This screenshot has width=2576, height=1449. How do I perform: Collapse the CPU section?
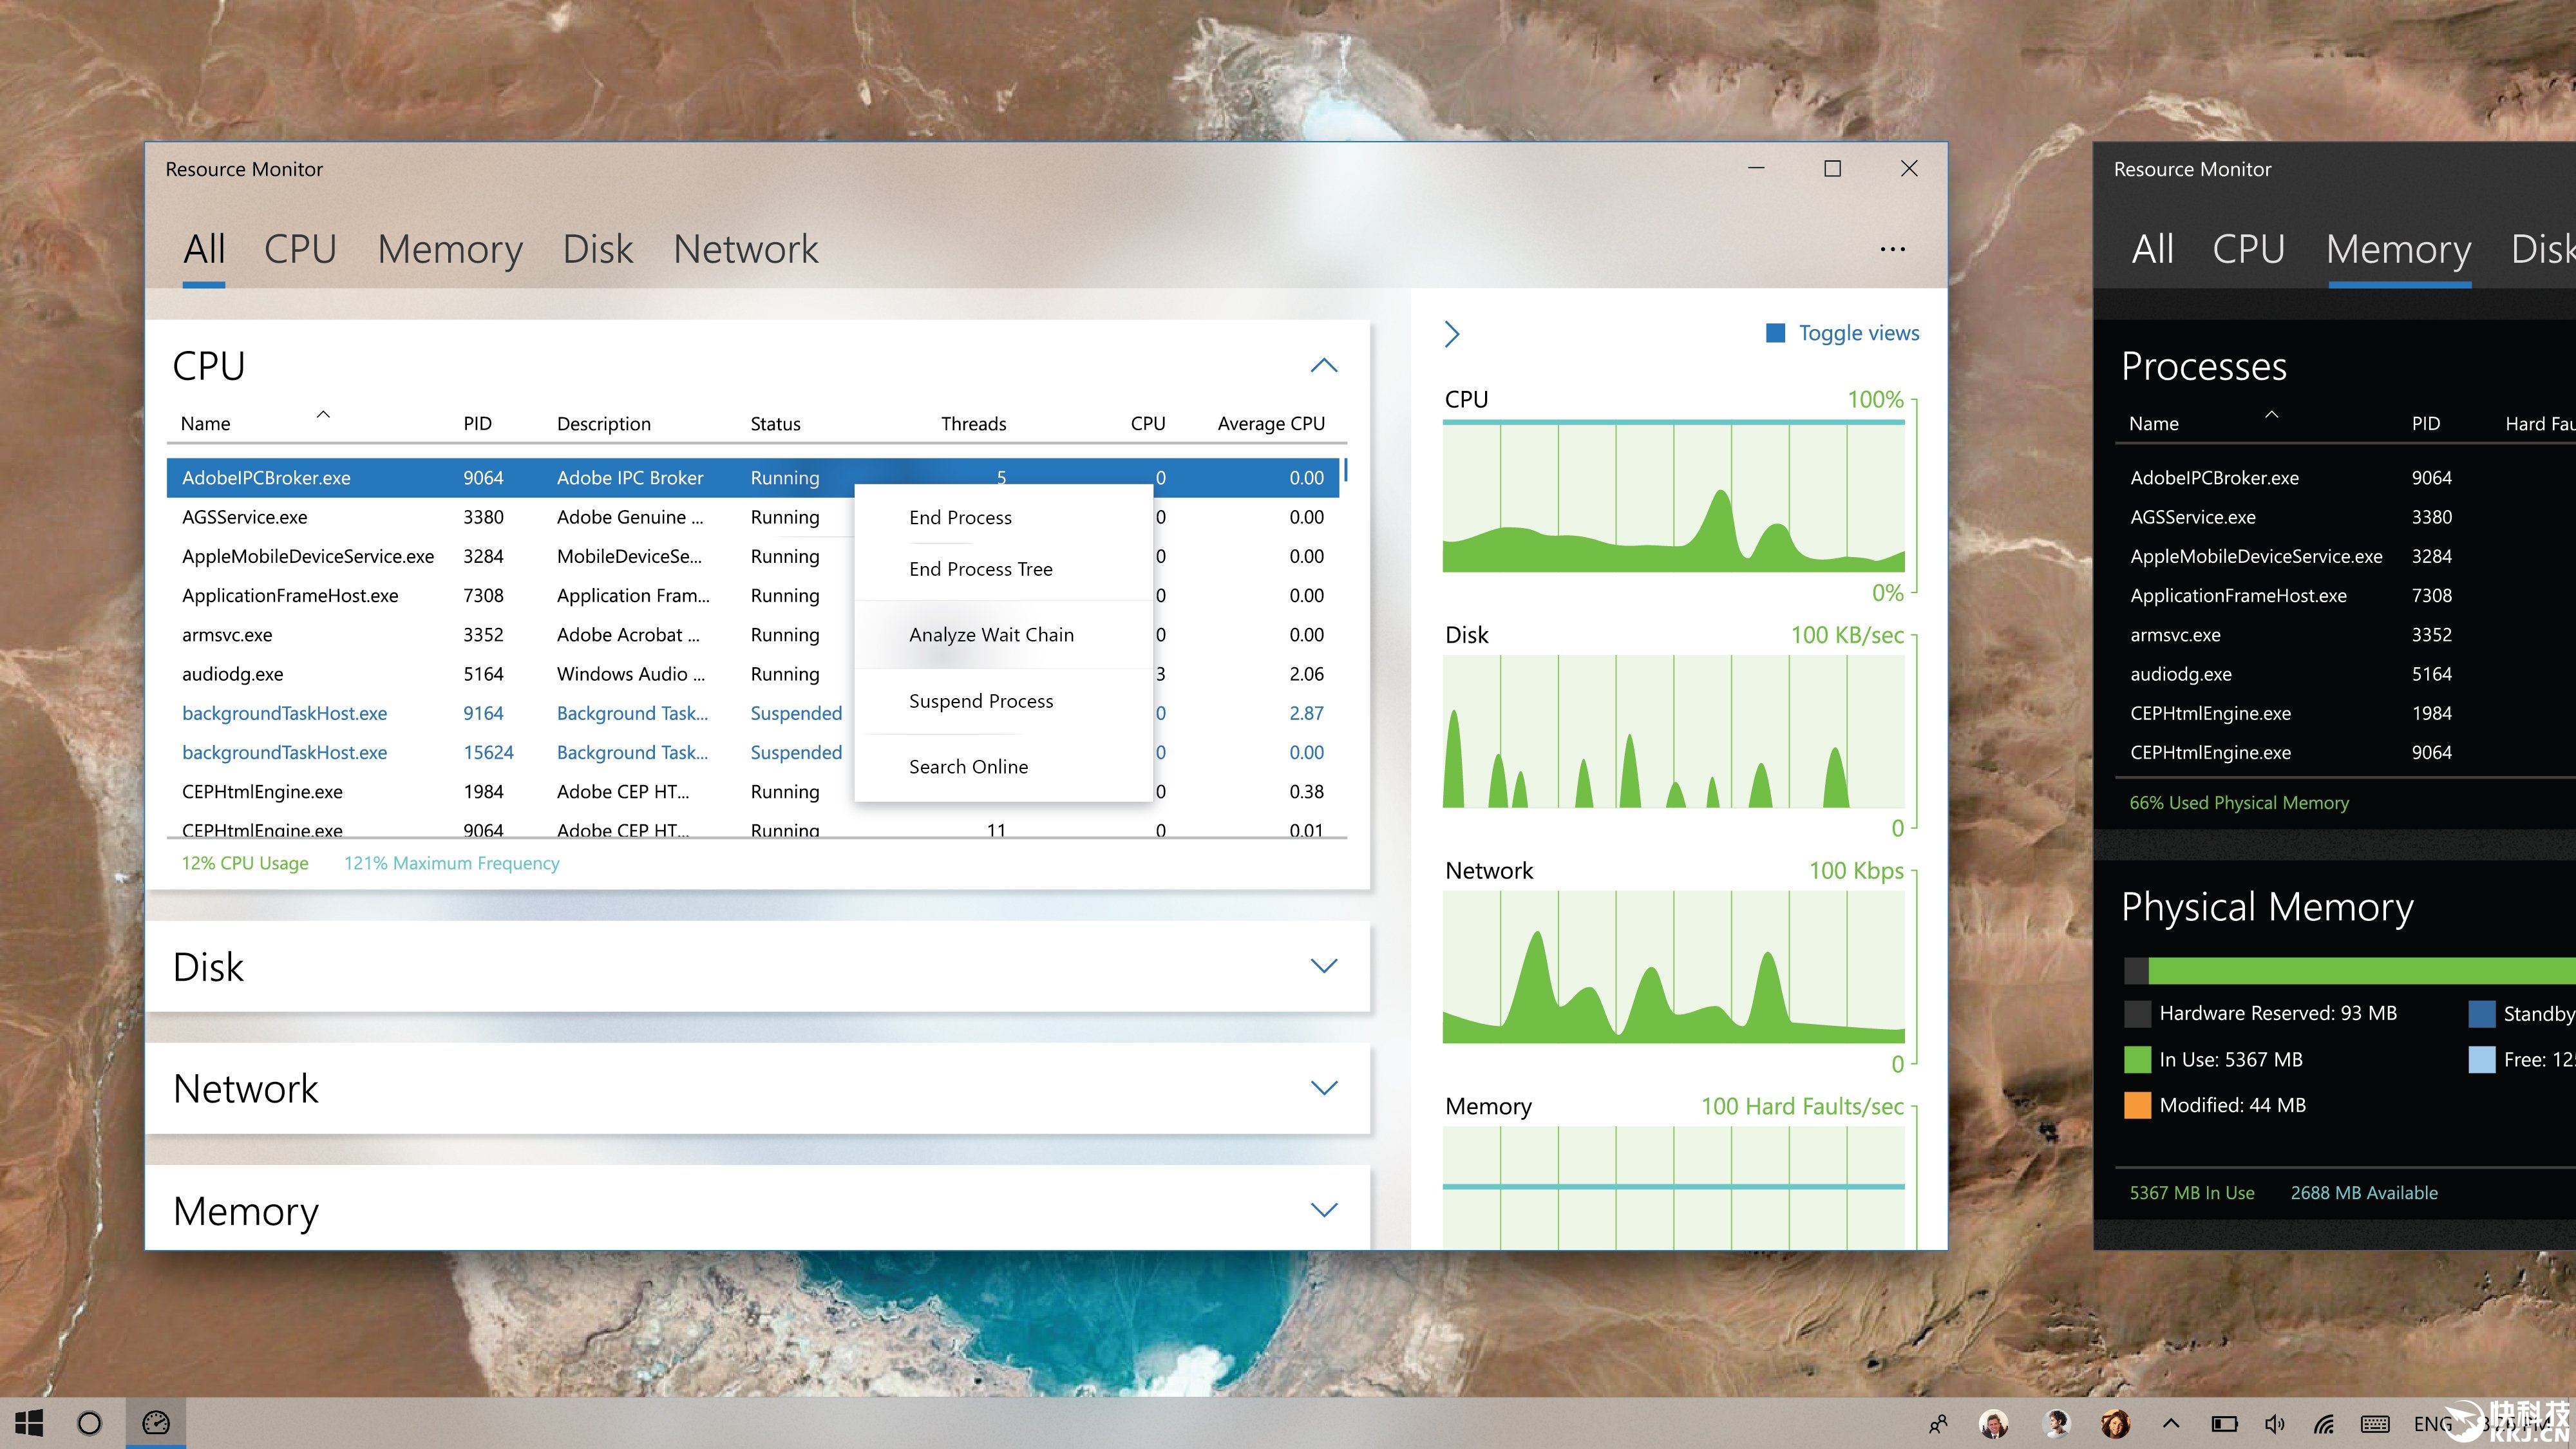click(1323, 366)
